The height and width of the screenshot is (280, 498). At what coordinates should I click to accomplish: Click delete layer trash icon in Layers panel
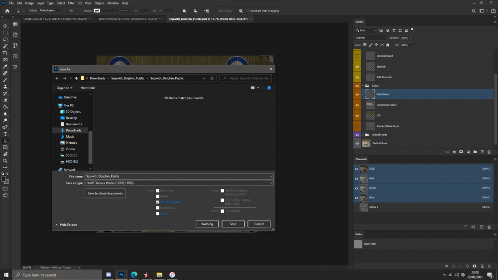[x=489, y=152]
